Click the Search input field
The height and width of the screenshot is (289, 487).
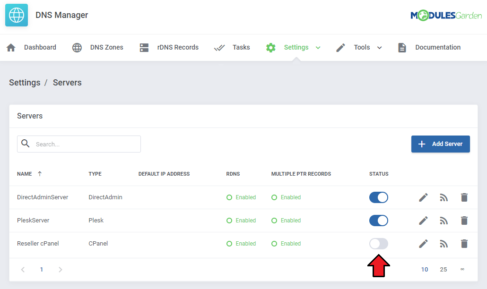pyautogui.click(x=79, y=144)
